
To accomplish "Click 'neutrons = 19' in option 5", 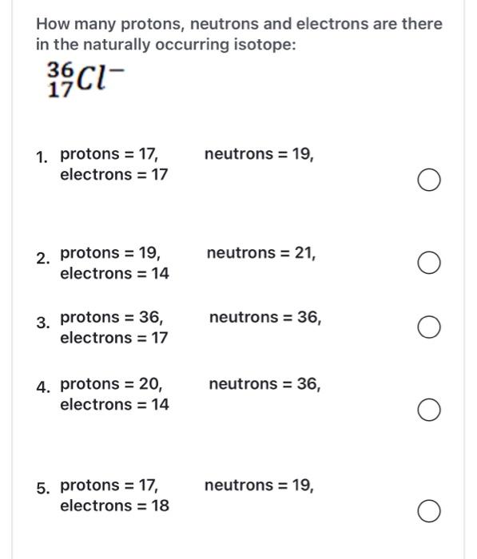I will (x=259, y=485).
